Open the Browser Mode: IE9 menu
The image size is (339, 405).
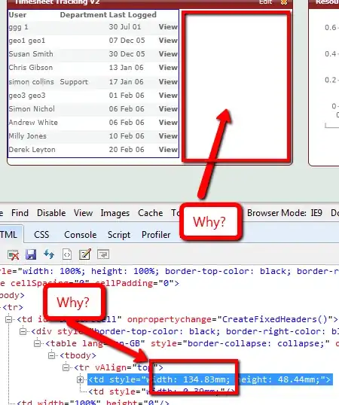tap(285, 213)
